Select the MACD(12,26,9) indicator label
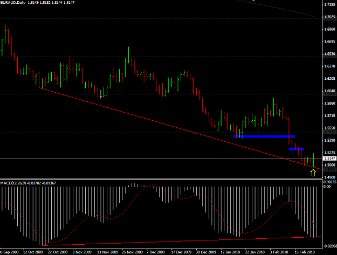The height and width of the screenshot is (255, 337). (x=13, y=183)
